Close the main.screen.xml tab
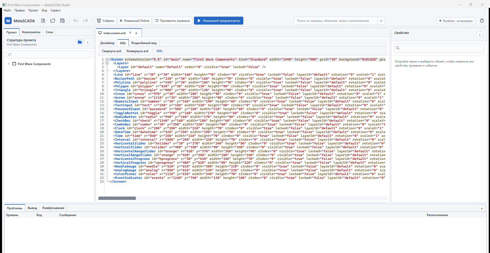The width and height of the screenshot is (490, 253). (x=136, y=33)
